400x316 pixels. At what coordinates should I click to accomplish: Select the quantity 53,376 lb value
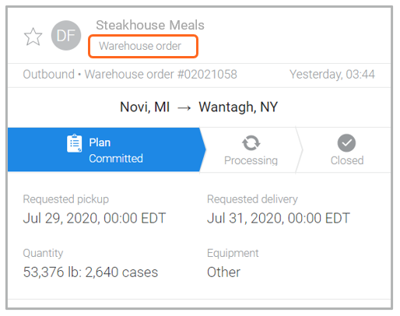90,272
